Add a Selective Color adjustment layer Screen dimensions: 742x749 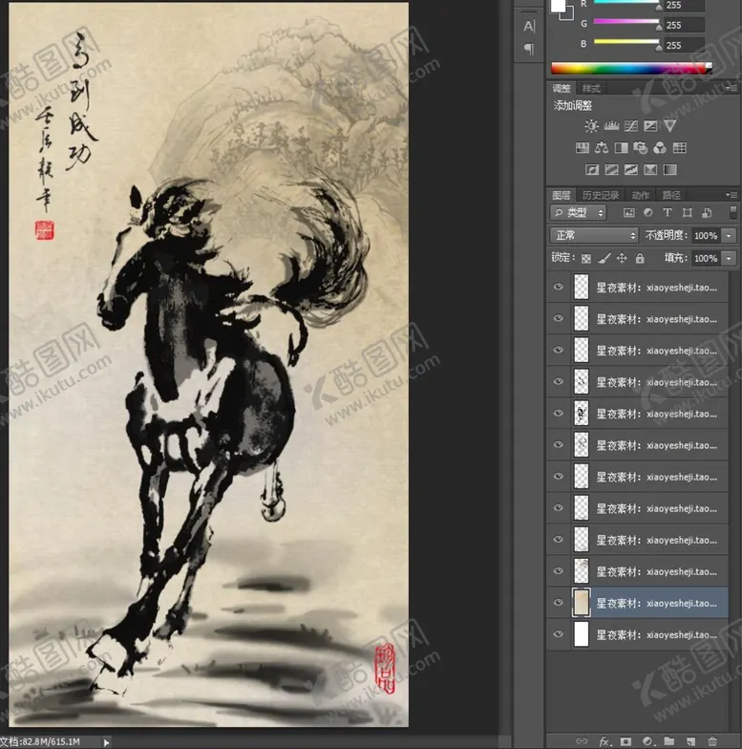click(650, 170)
